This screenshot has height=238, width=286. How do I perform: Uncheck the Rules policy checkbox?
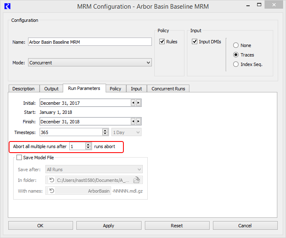[162, 42]
